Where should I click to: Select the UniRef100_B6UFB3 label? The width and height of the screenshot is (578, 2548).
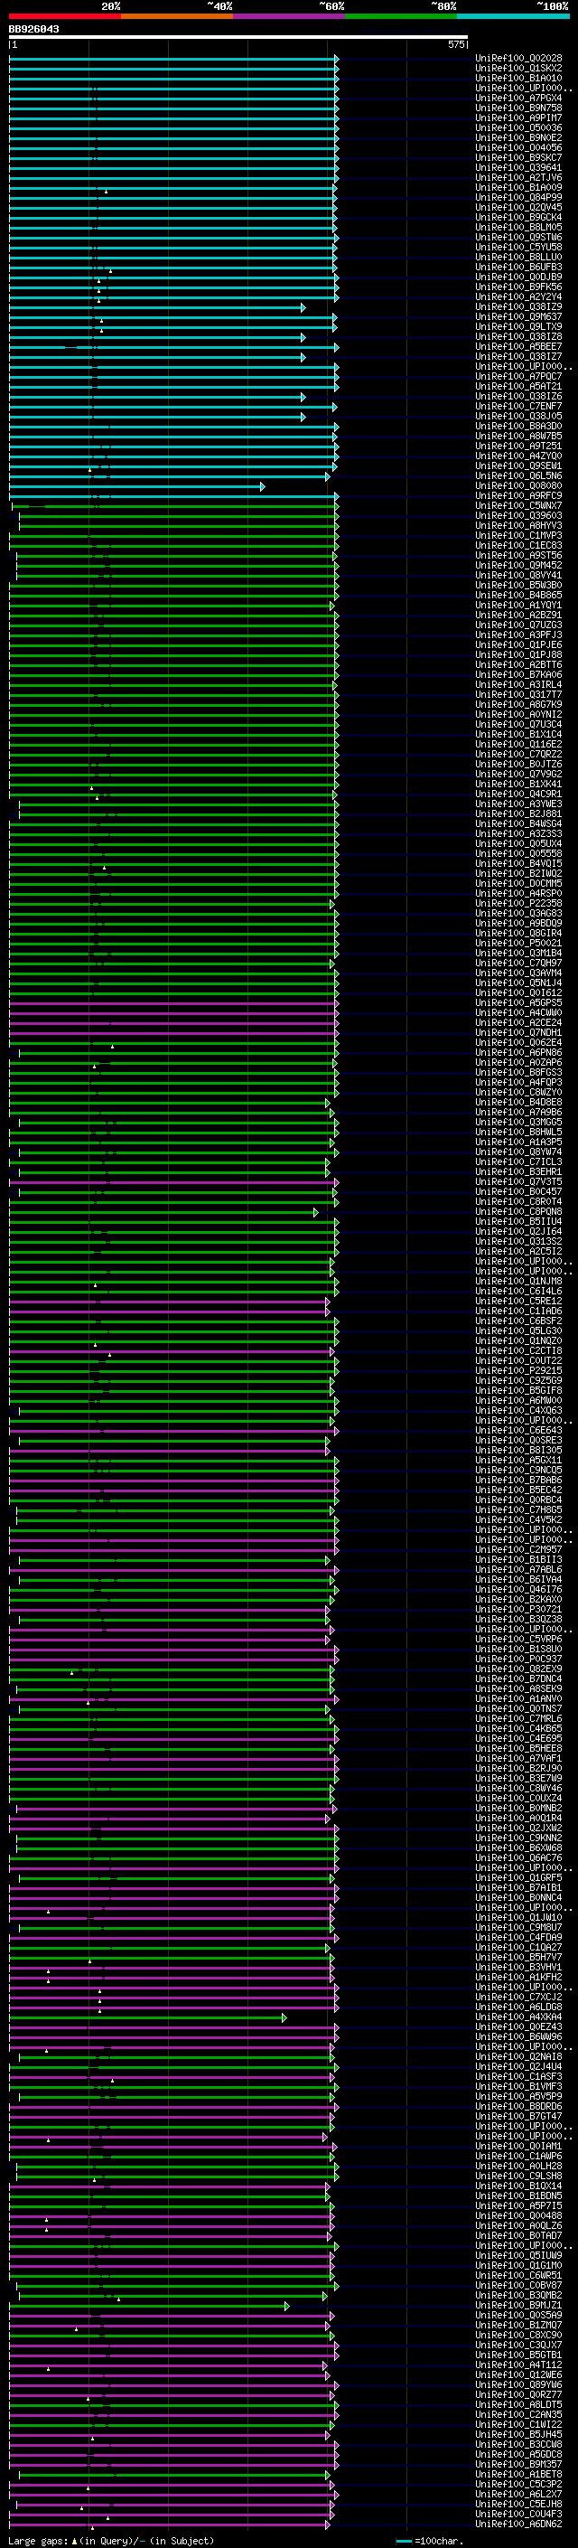coord(518,267)
